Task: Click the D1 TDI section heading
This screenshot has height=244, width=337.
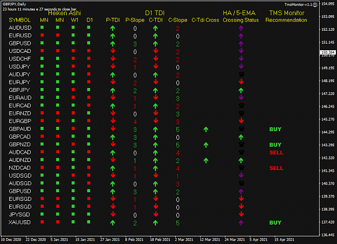Action: (155, 13)
